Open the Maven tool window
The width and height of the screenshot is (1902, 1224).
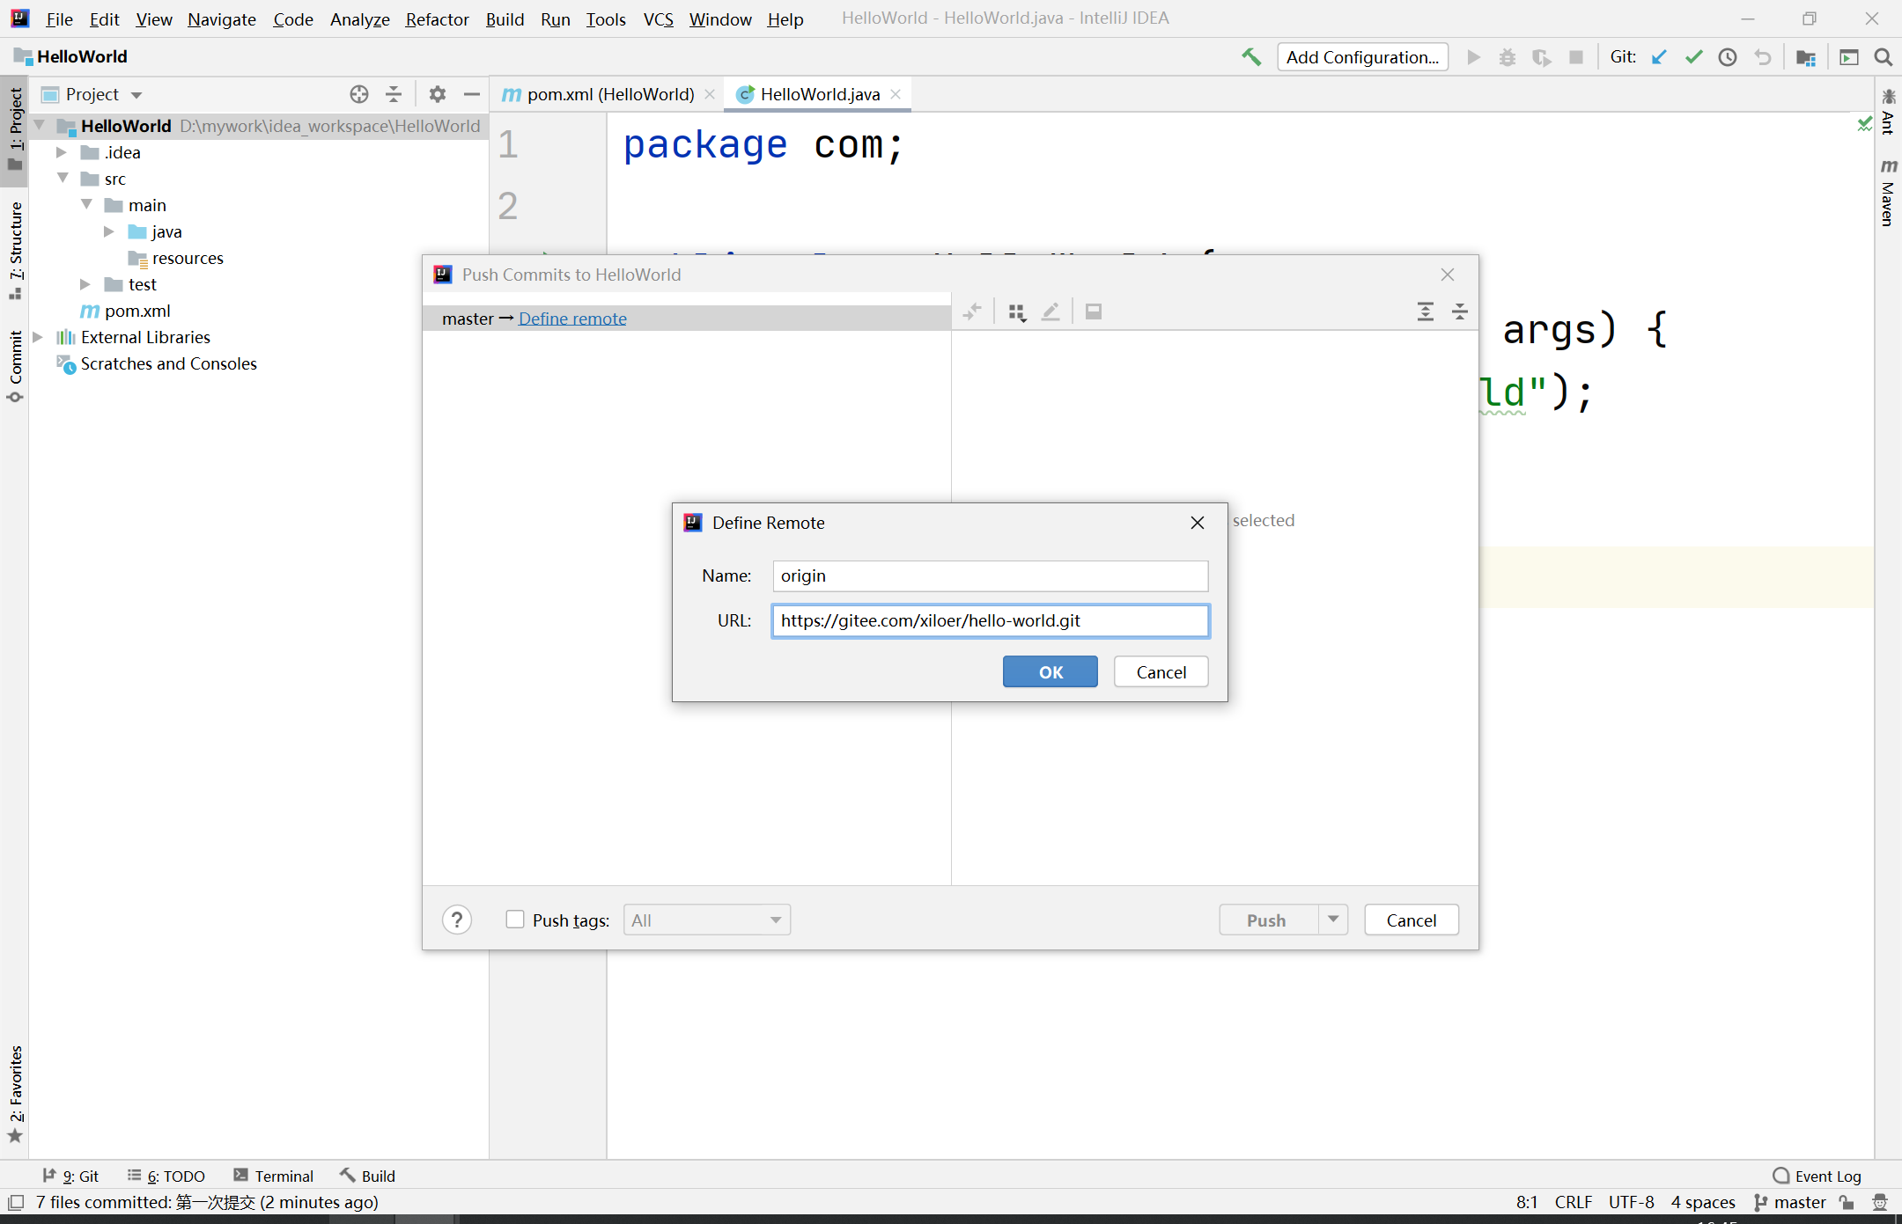pyautogui.click(x=1888, y=192)
